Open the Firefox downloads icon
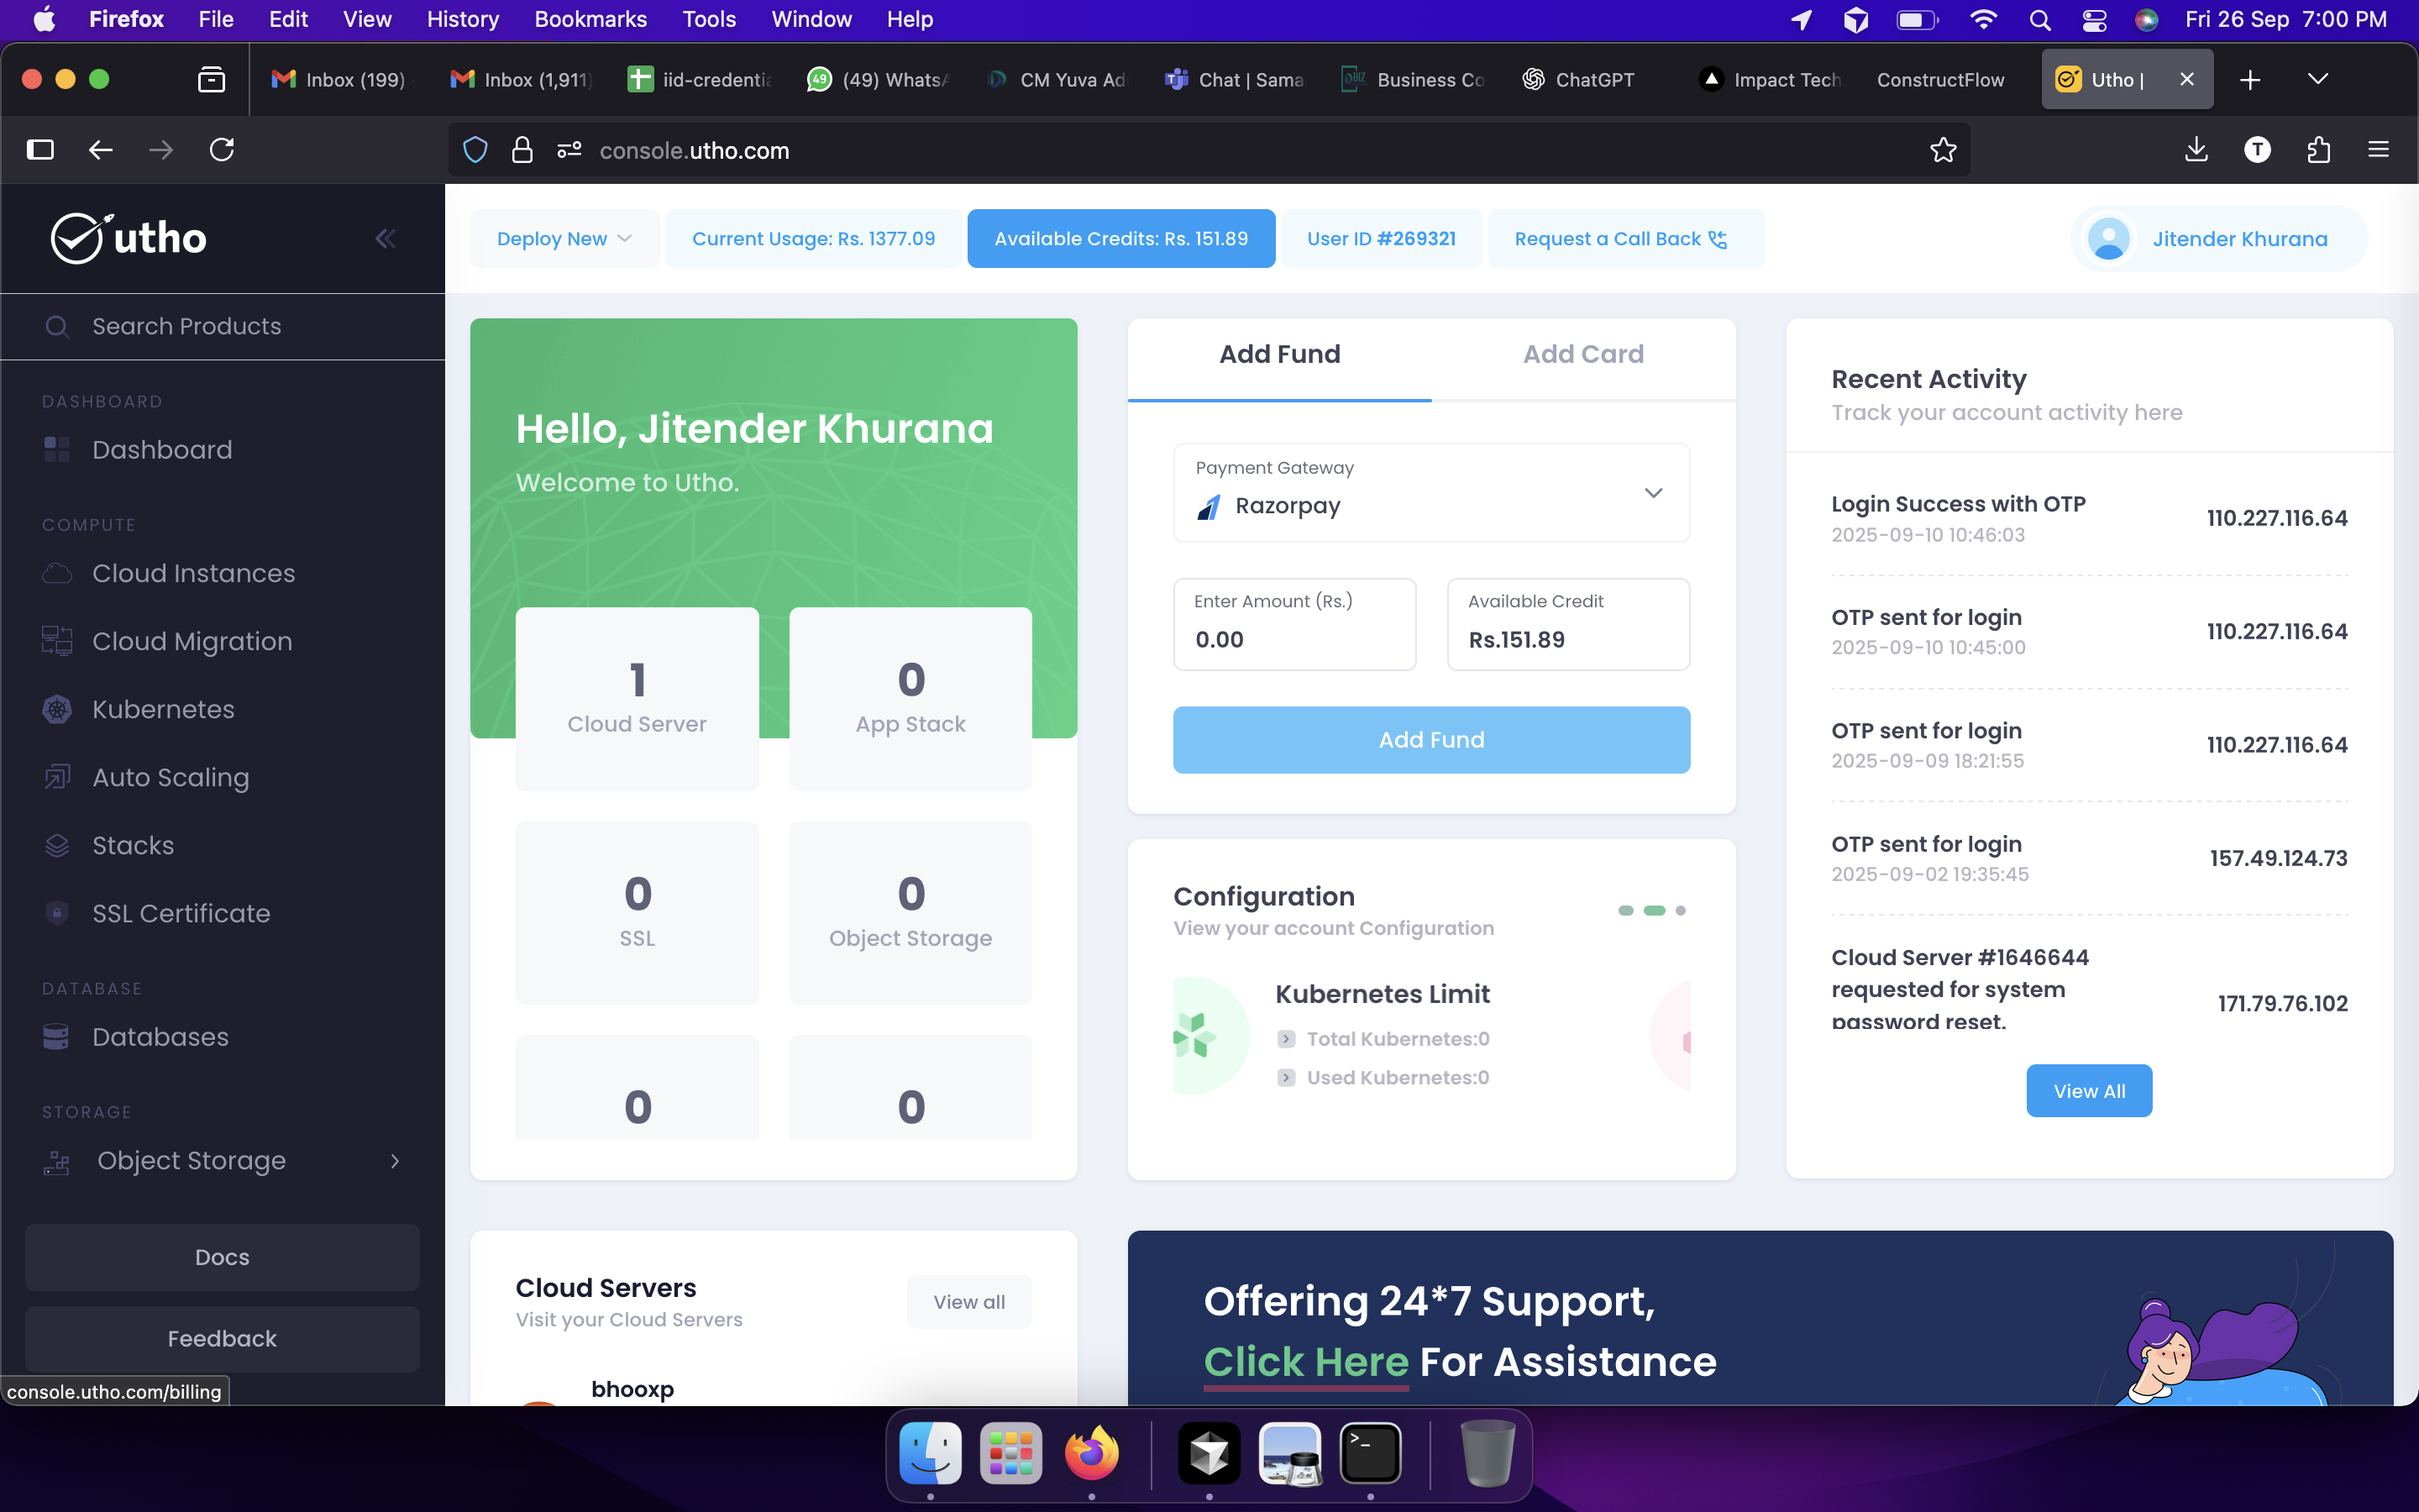Screen dimensions: 2419x1512 point(2196,150)
